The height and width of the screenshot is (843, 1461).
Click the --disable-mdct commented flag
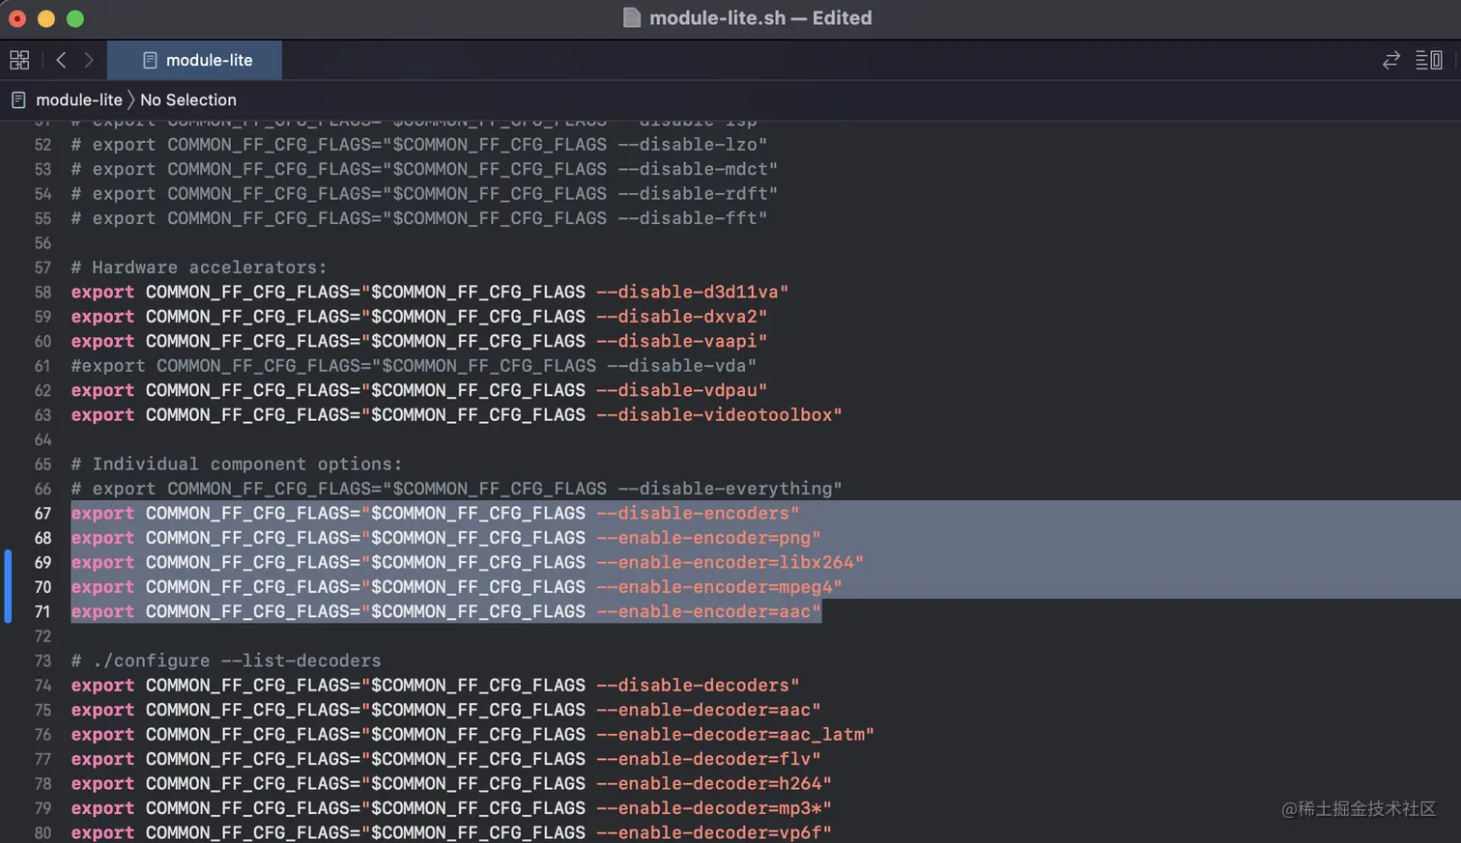pyautogui.click(x=693, y=169)
